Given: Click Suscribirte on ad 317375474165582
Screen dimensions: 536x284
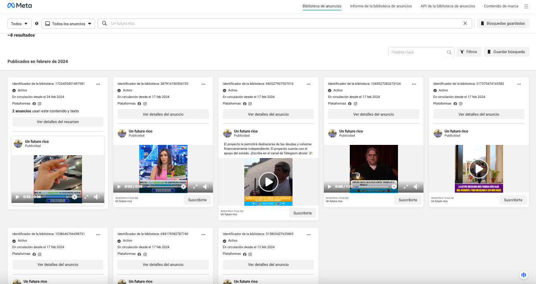Looking at the screenshot, I should tap(513, 200).
